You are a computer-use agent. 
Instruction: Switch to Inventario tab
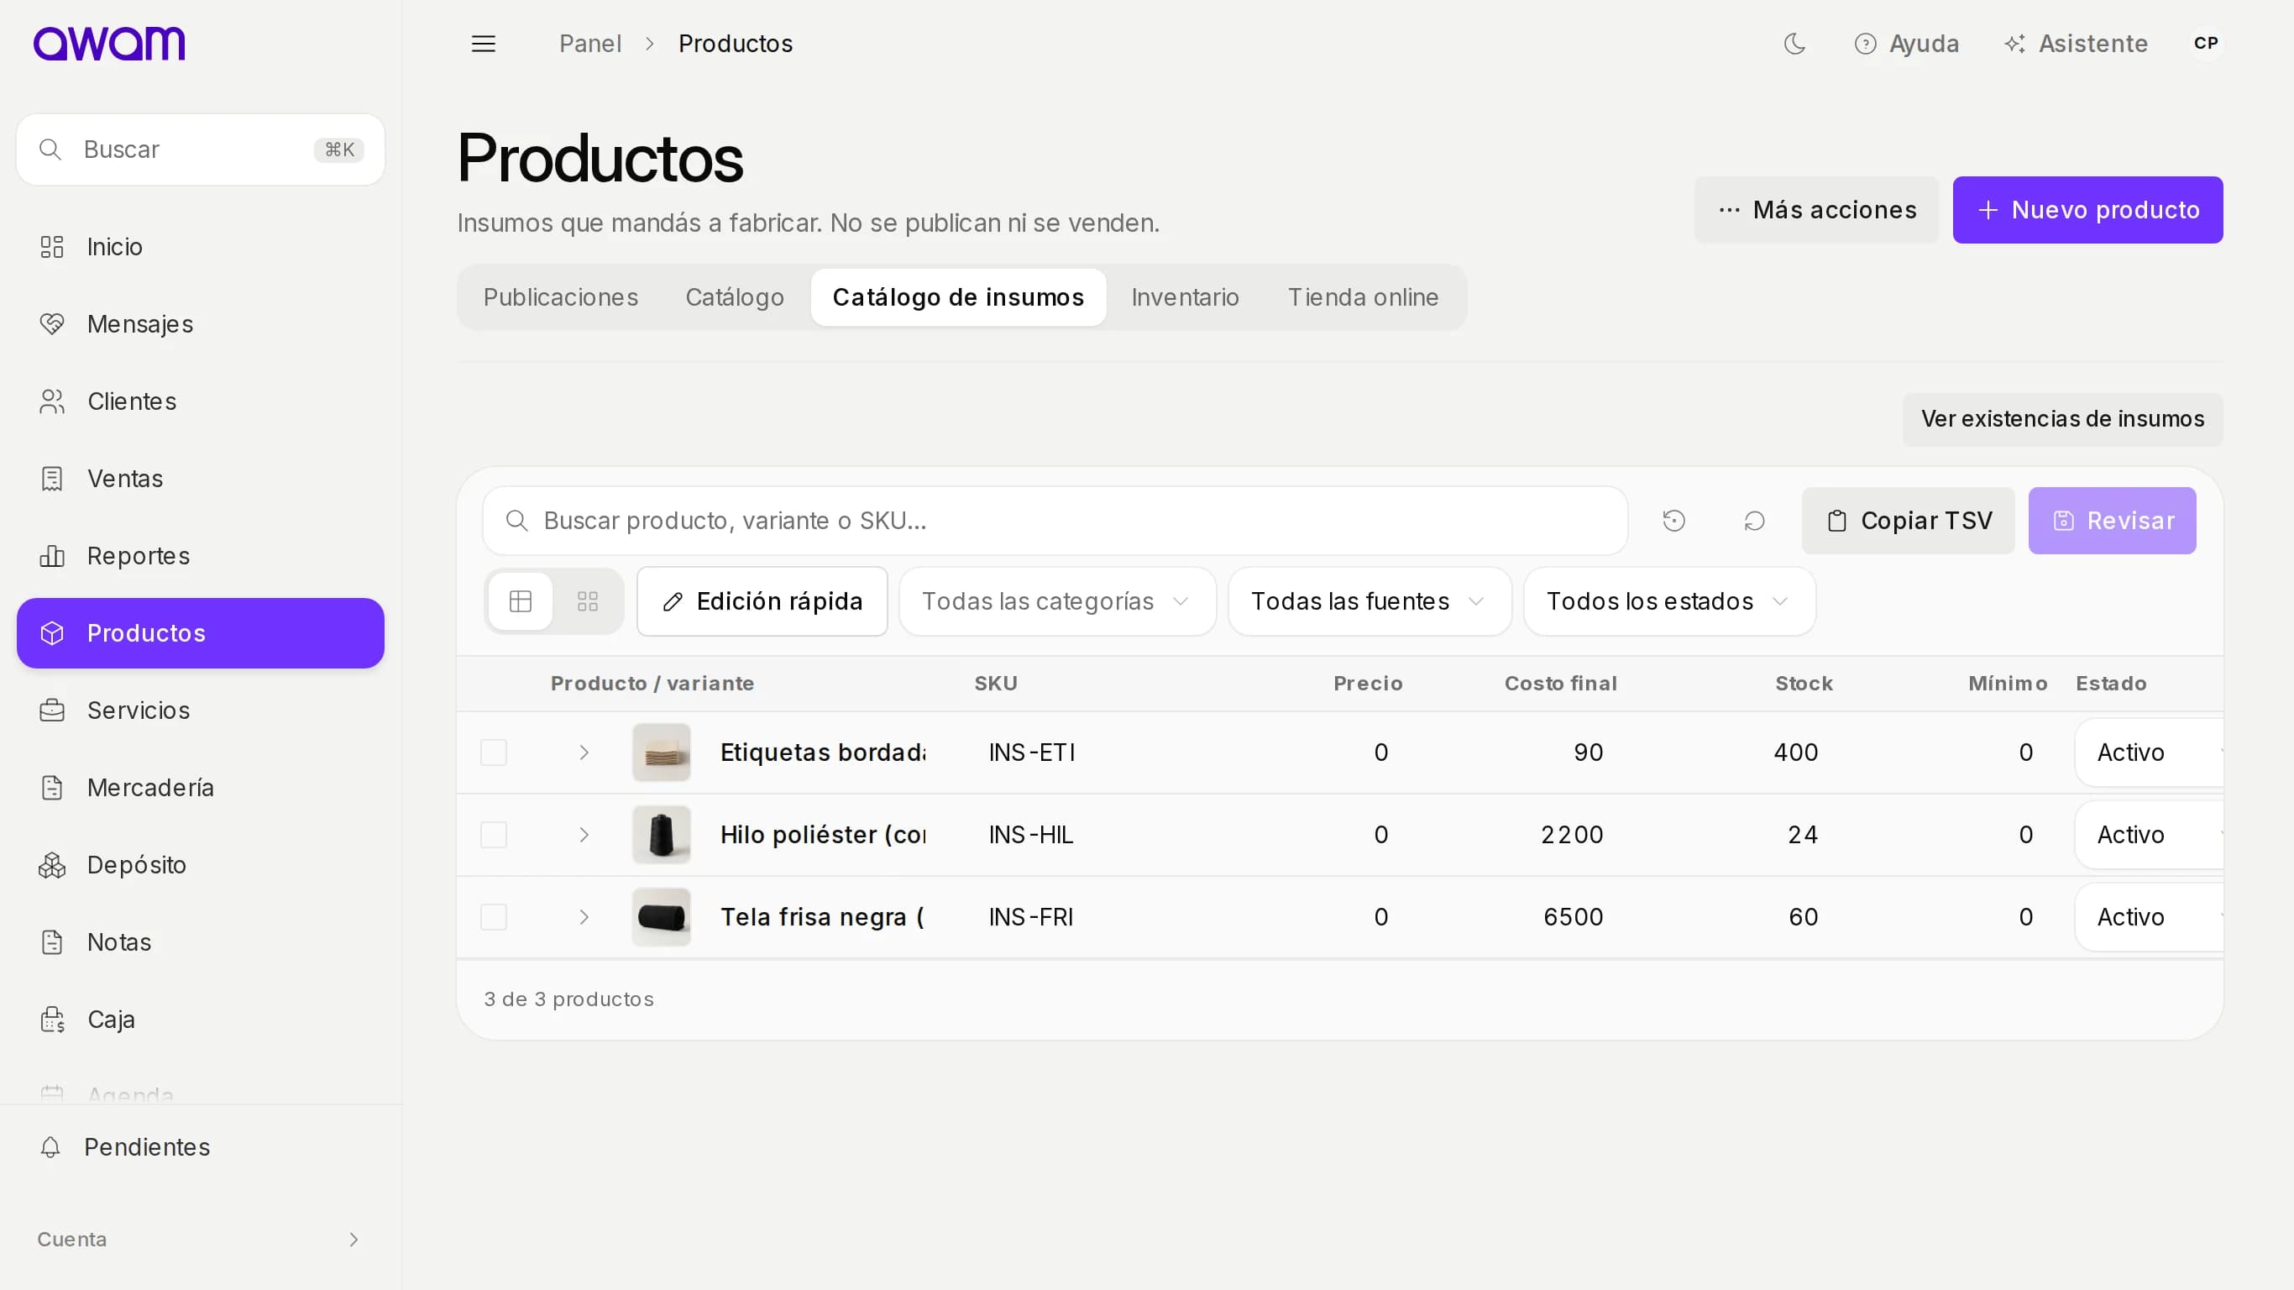click(x=1186, y=297)
